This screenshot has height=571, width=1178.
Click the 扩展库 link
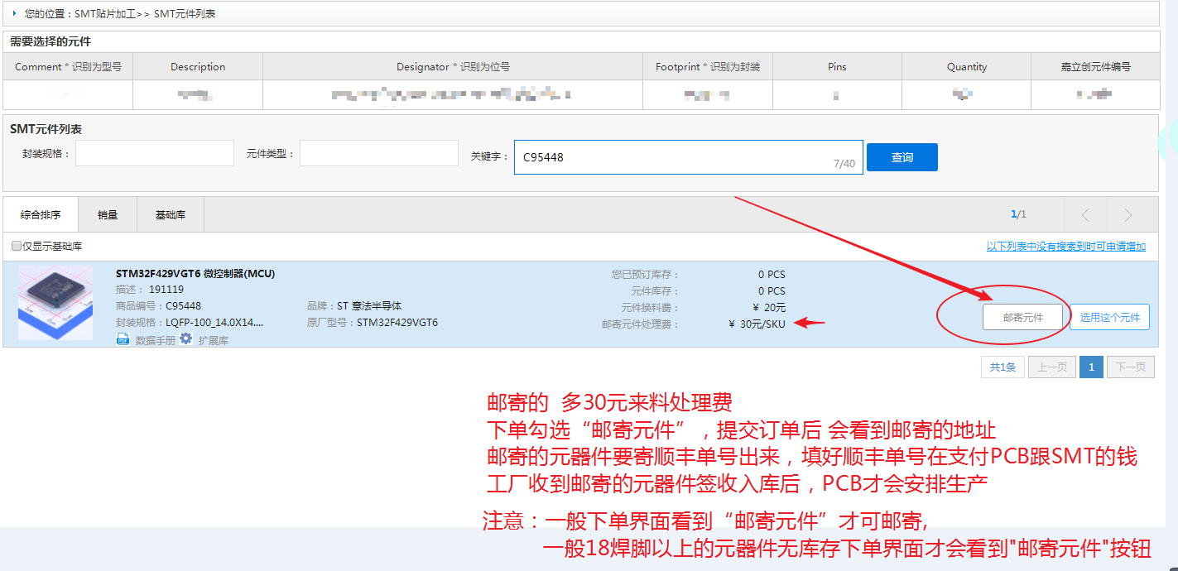tap(213, 338)
